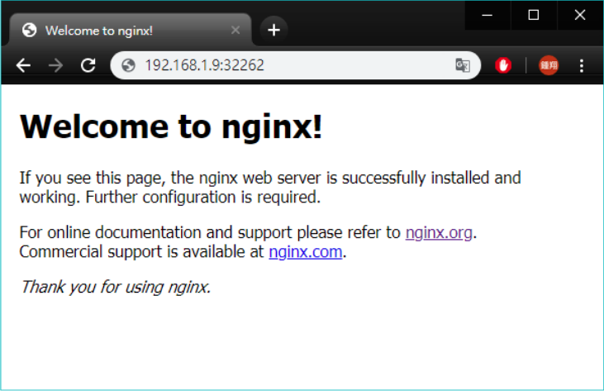Follow the nginx.org link
This screenshot has width=604, height=391.
439,232
